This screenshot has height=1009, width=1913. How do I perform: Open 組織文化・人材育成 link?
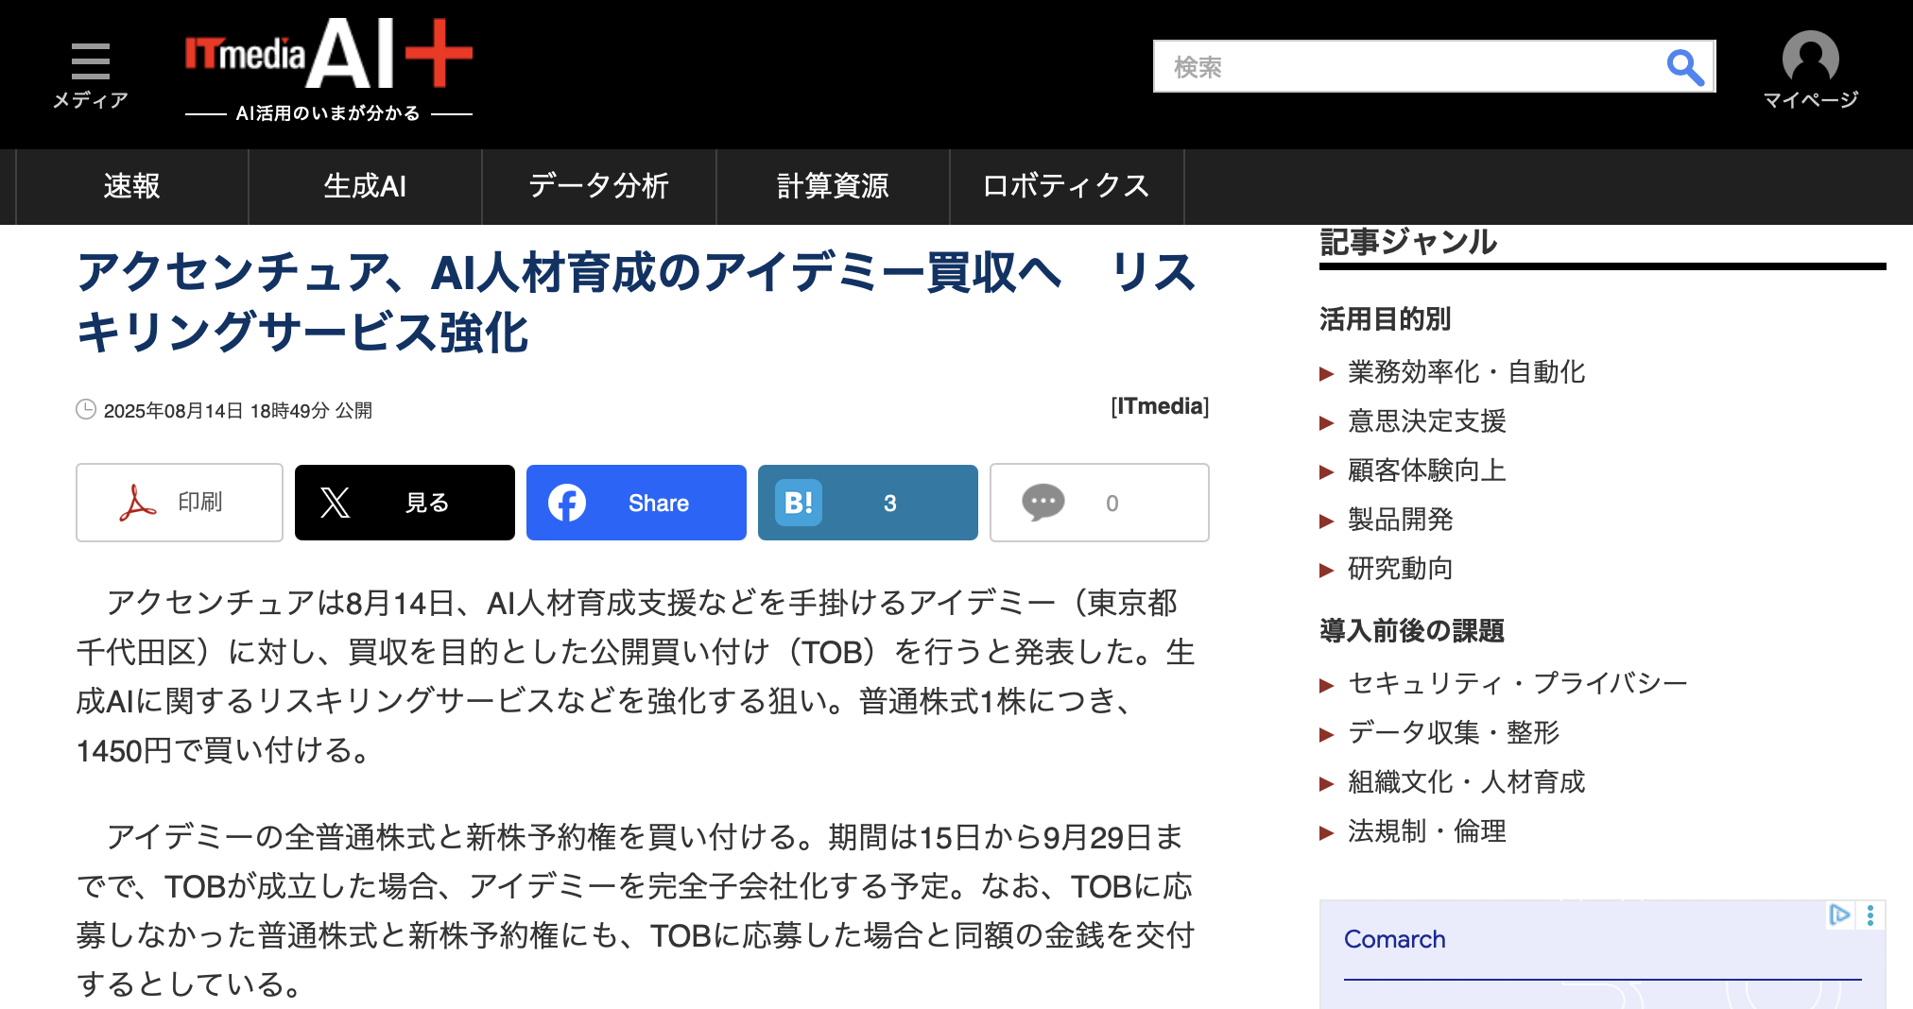point(1466,781)
